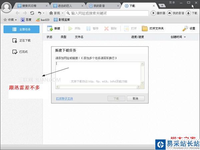Click the 进度/速度 column header

[x=137, y=37]
